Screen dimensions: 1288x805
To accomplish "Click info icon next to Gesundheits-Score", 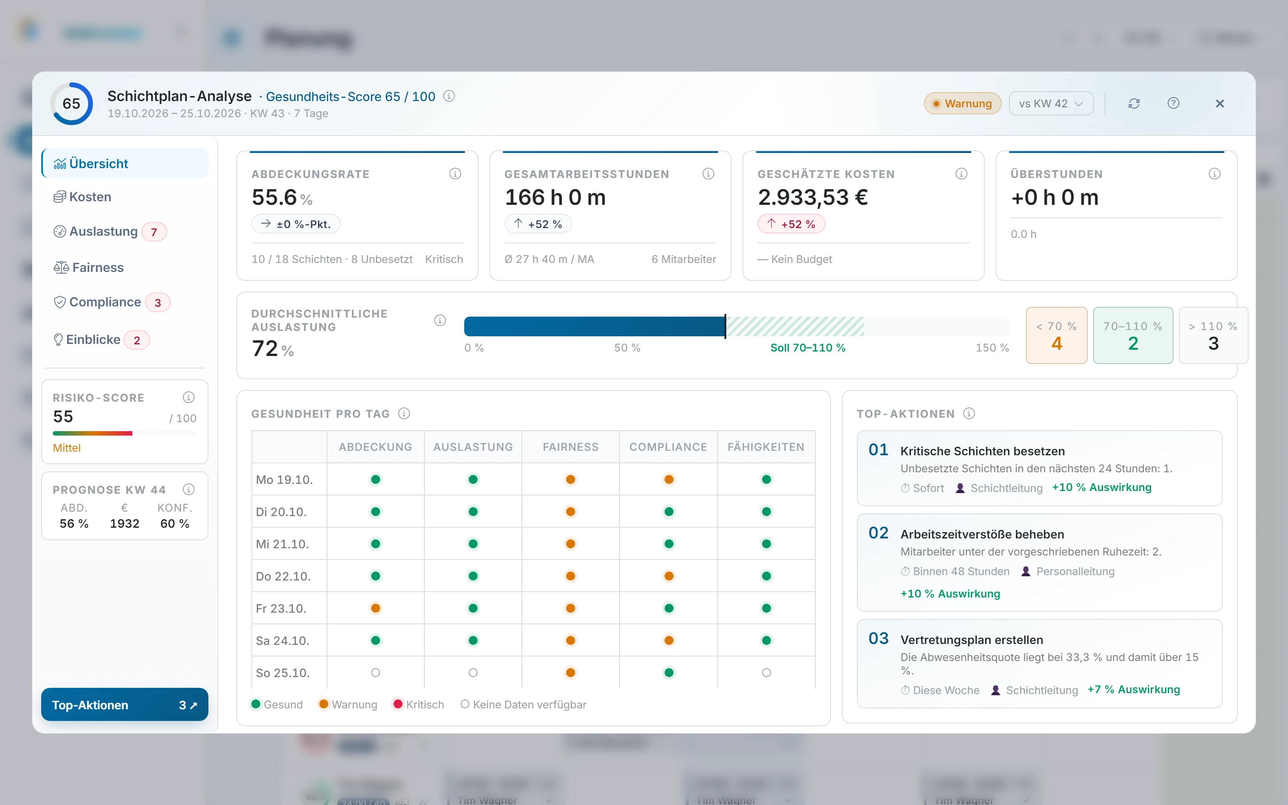I will click(x=449, y=96).
